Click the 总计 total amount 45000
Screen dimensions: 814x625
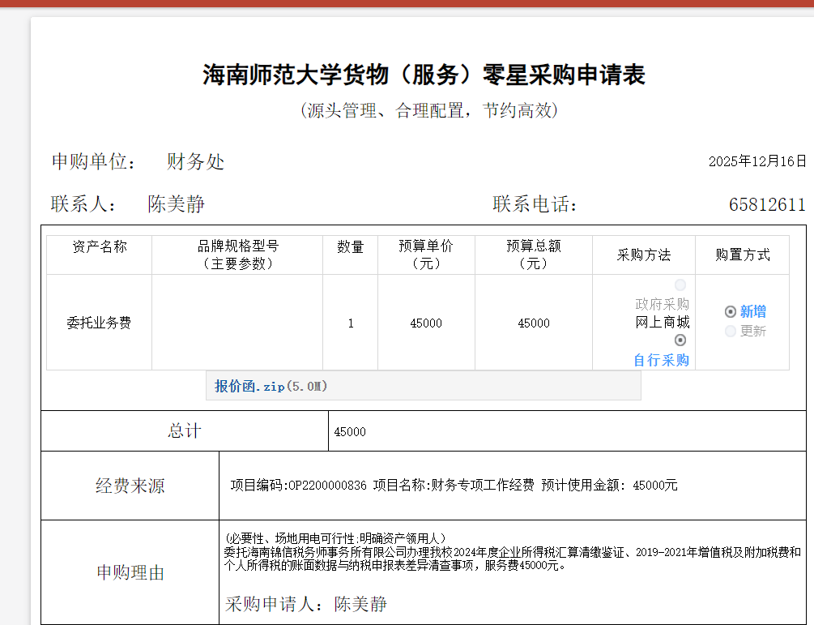[350, 432]
